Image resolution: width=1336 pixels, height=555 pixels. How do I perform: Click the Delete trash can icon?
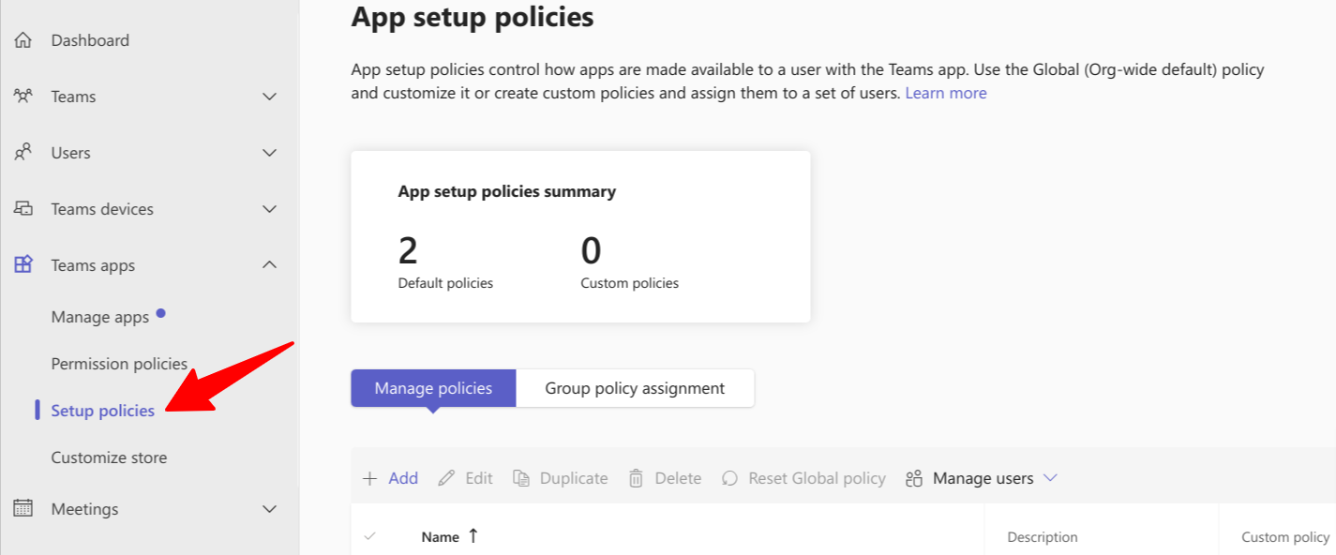click(x=636, y=478)
